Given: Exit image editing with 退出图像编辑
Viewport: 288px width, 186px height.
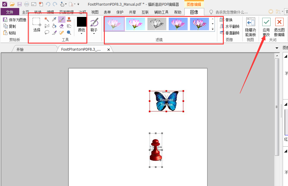Looking at the screenshot, I should (x=279, y=27).
